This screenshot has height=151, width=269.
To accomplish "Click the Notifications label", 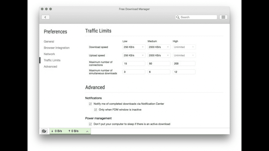I will click(x=93, y=98).
